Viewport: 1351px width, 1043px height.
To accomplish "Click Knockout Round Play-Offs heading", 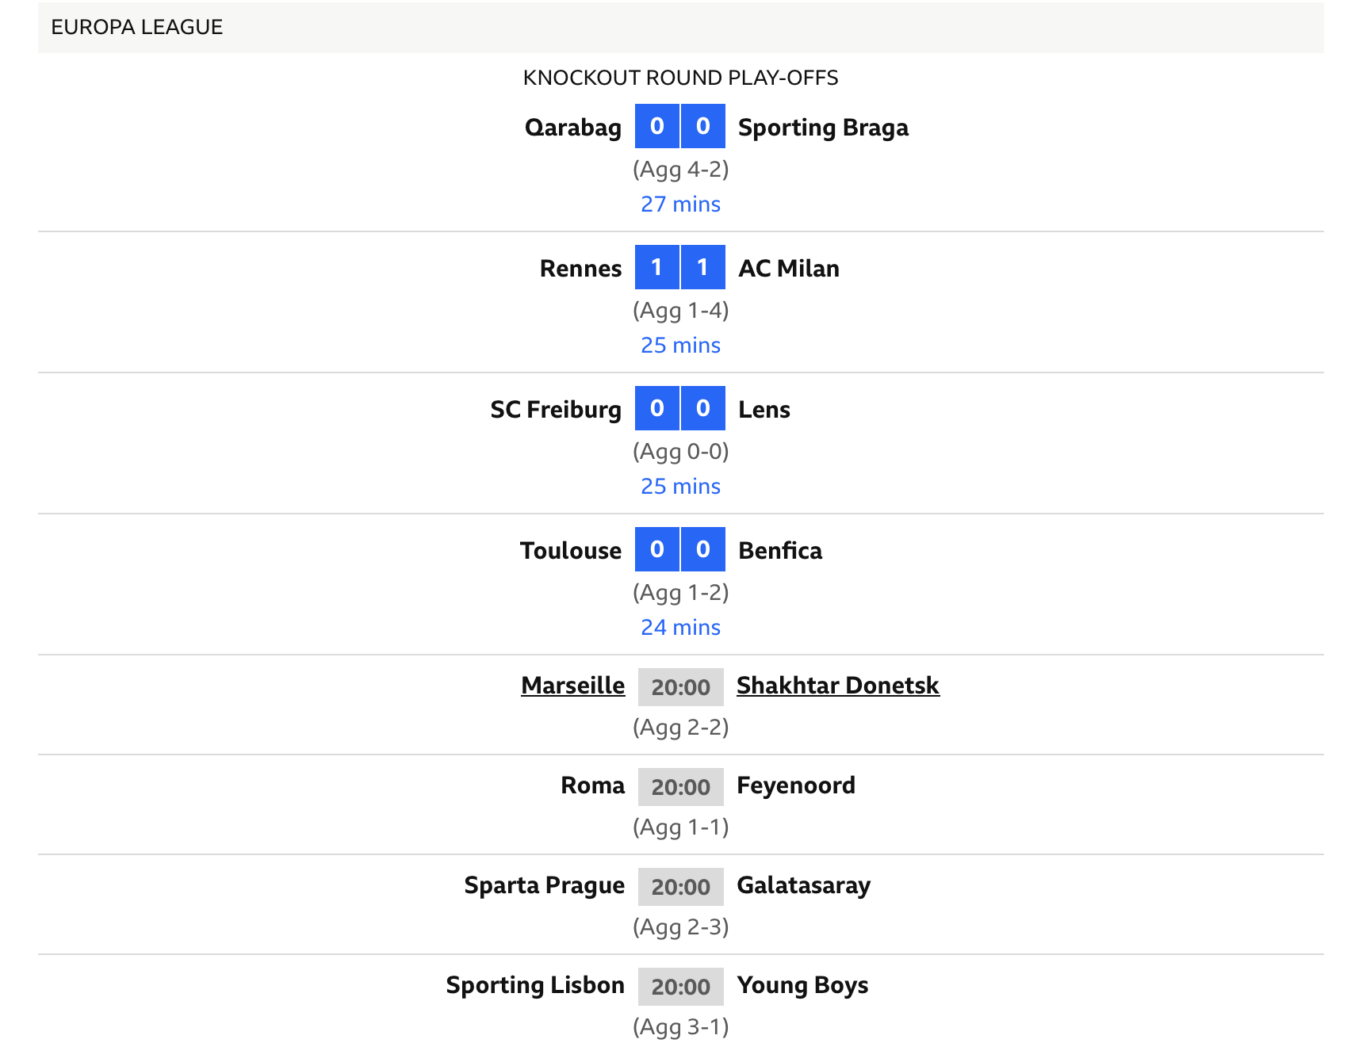I will pos(680,78).
